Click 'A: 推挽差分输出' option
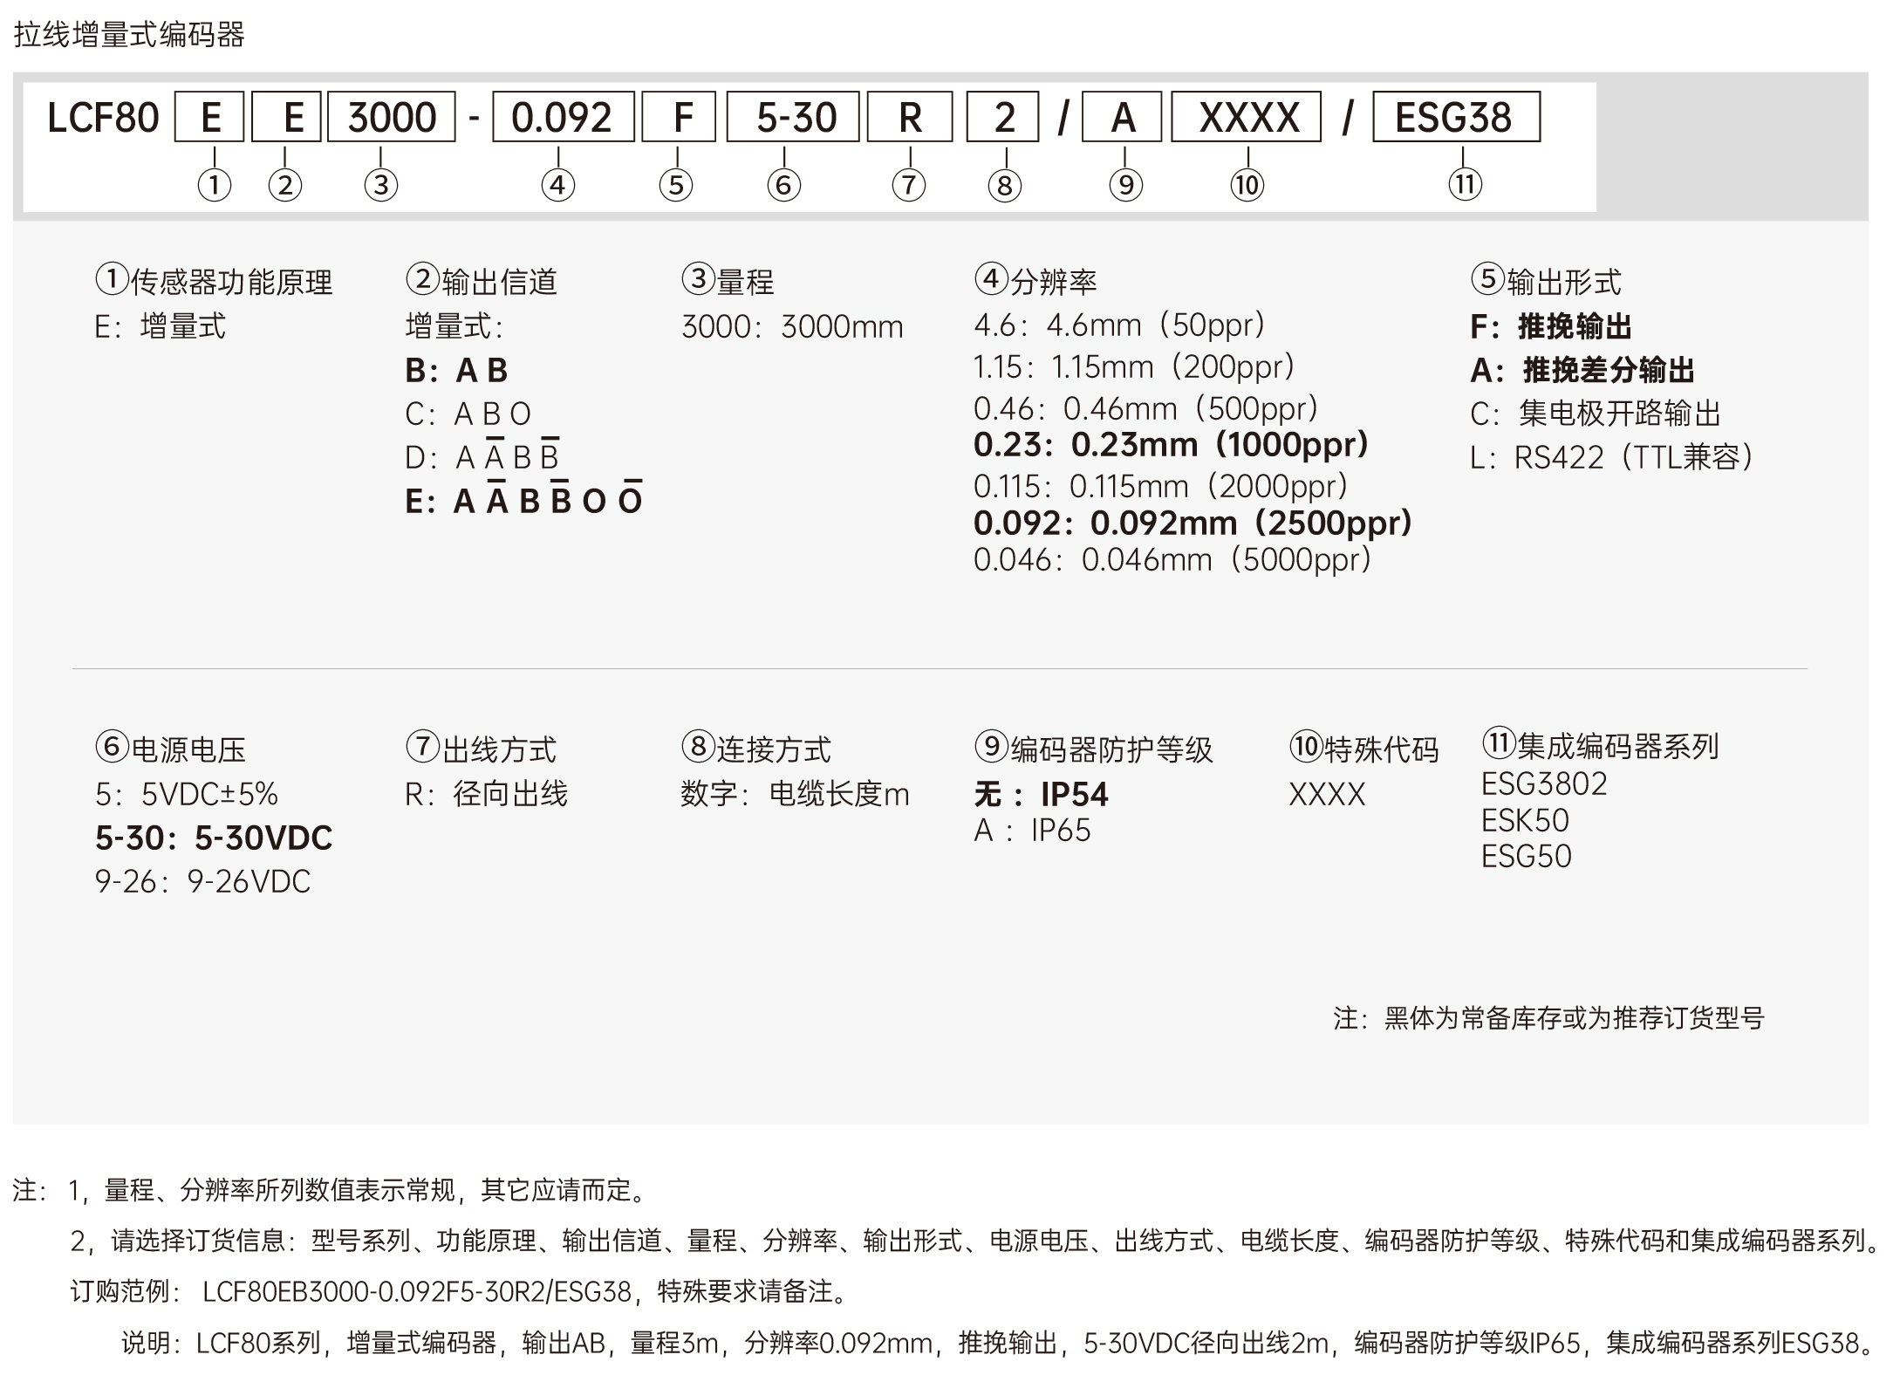 [1582, 371]
